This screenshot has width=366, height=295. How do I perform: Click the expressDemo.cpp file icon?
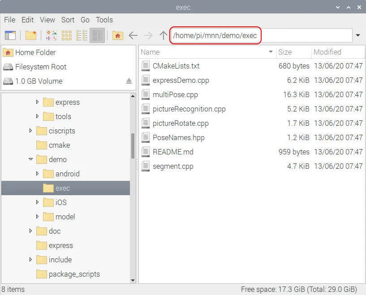[146, 80]
